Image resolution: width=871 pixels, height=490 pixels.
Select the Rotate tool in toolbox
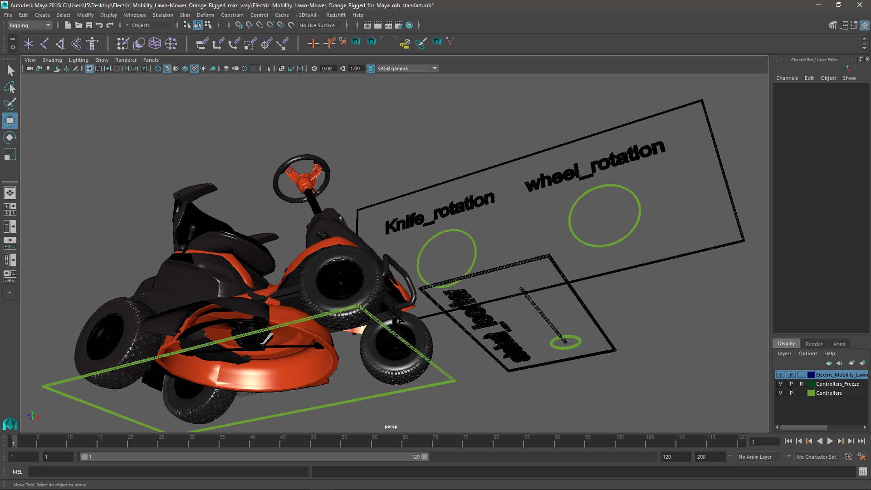pos(10,137)
